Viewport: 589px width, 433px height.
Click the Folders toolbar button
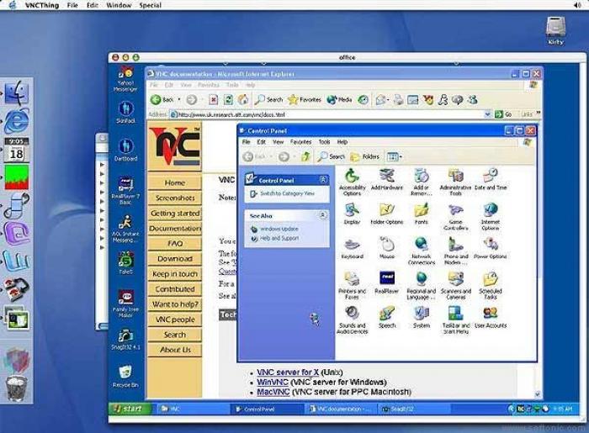point(364,156)
